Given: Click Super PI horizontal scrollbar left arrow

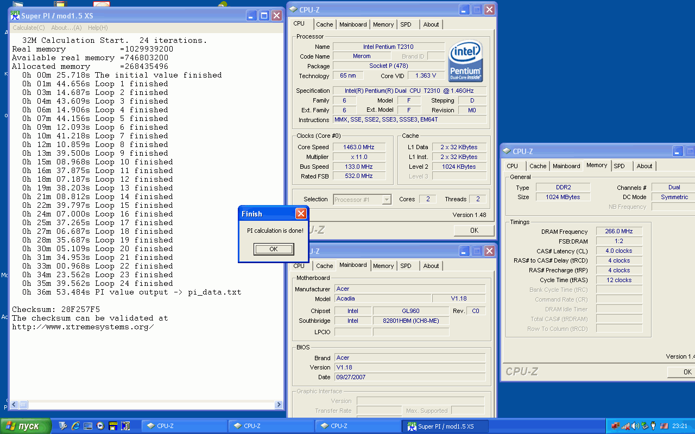Looking at the screenshot, I should (15, 405).
